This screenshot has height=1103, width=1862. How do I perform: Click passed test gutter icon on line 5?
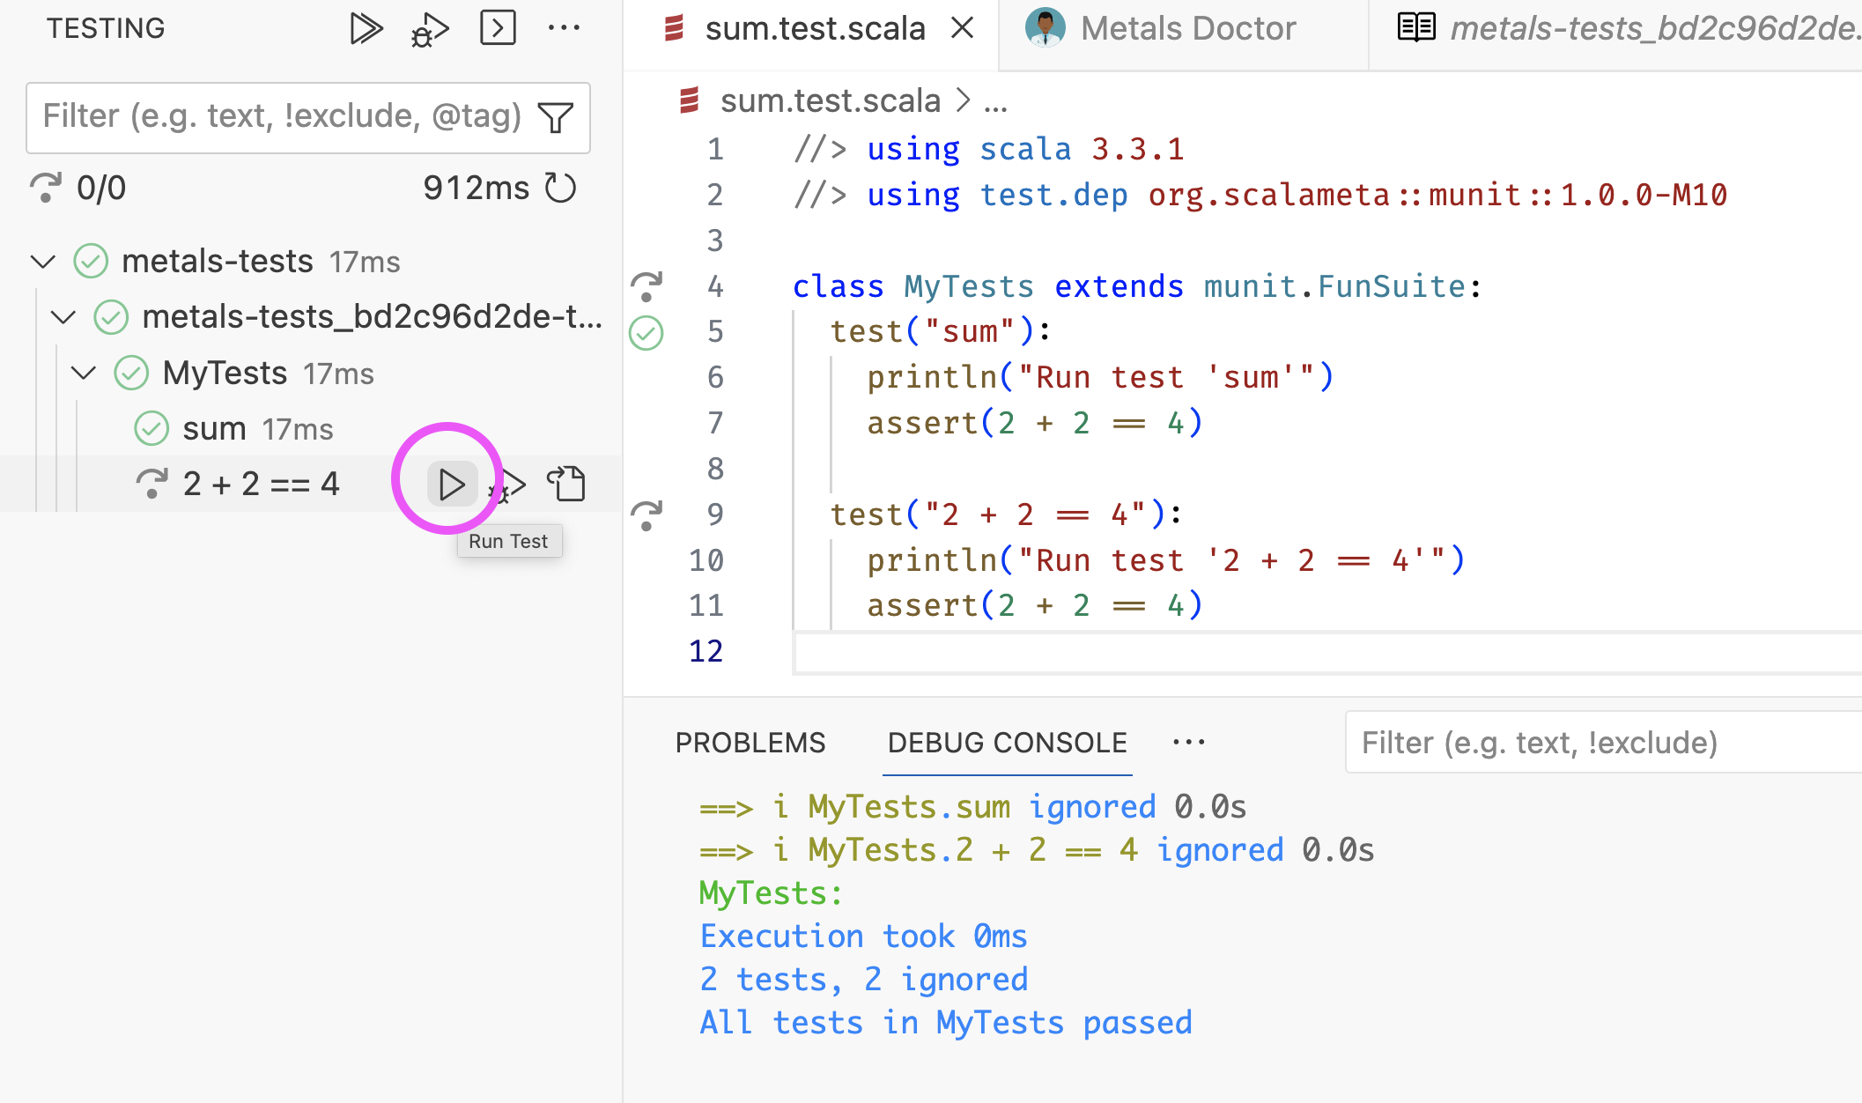[647, 333]
